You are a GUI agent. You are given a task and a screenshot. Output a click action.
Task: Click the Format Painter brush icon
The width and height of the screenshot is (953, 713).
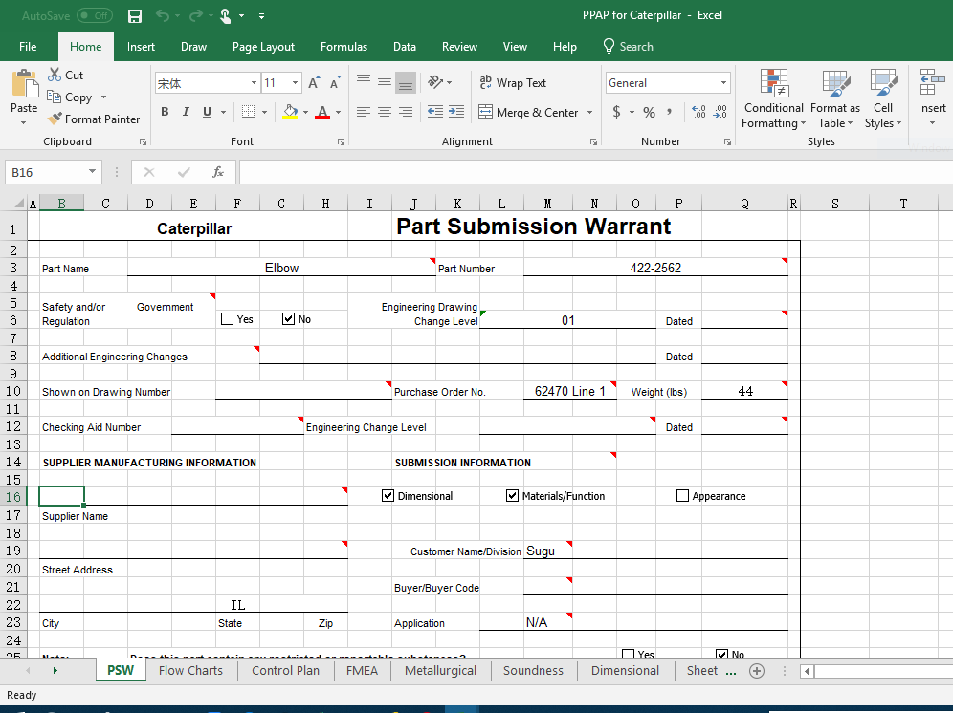tap(55, 119)
